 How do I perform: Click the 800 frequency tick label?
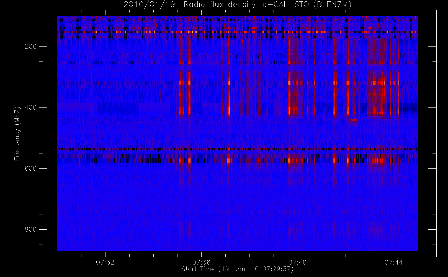[31, 229]
